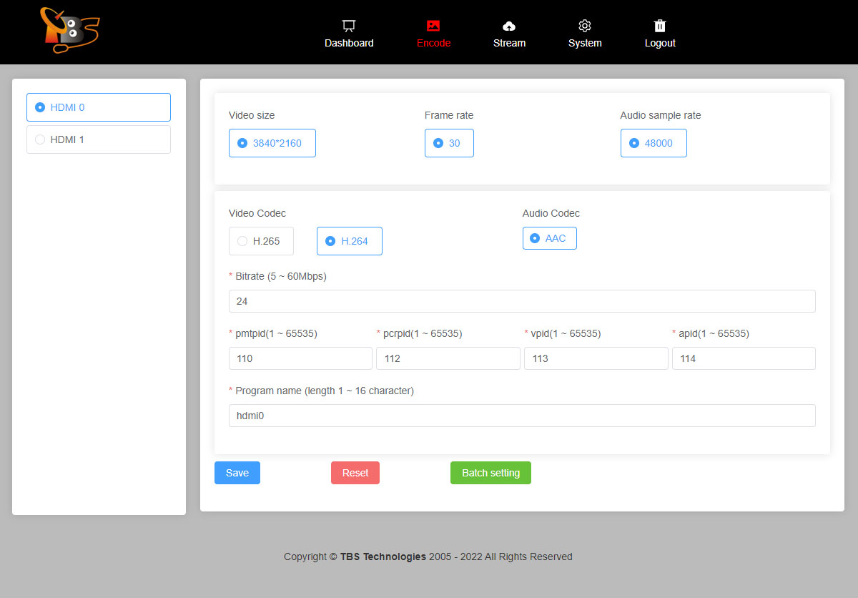The height and width of the screenshot is (598, 858).
Task: Click the Bitrate input field
Action: coord(522,301)
